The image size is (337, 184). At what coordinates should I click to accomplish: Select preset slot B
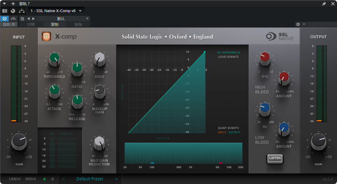[x=53, y=179]
